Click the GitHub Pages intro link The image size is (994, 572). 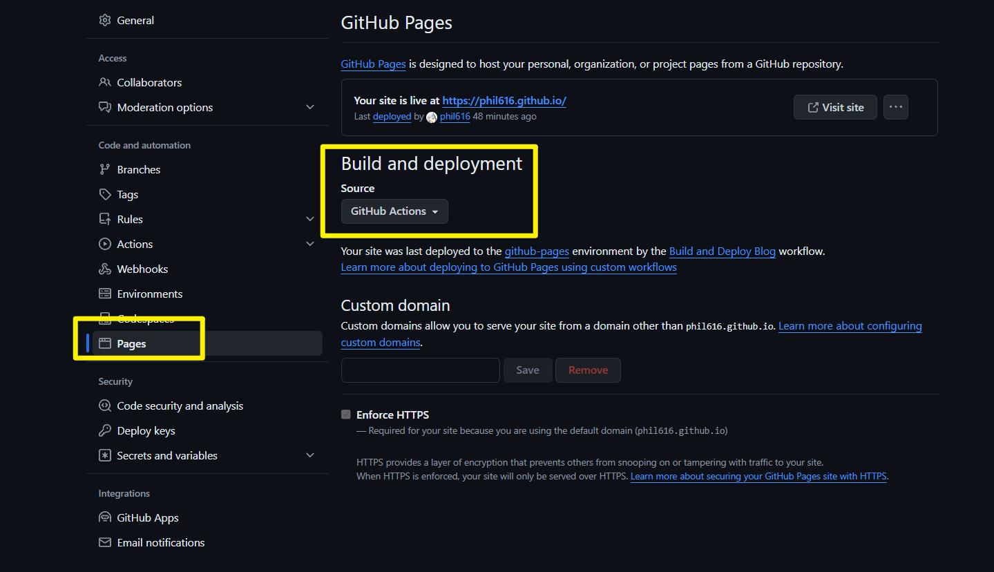373,64
